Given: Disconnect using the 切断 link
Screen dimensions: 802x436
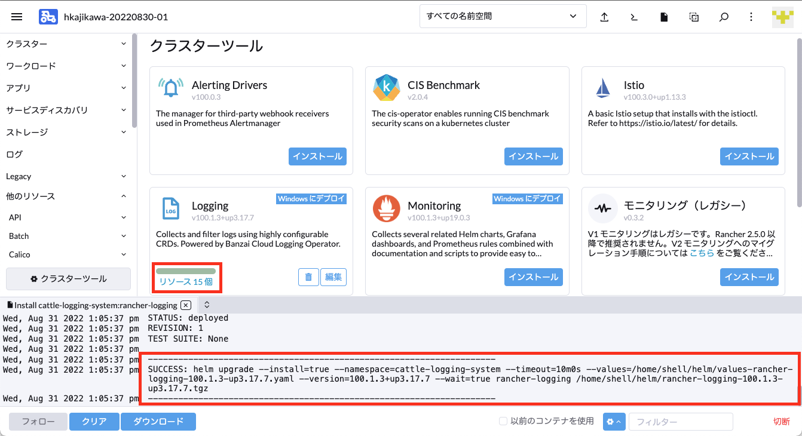Looking at the screenshot, I should [x=782, y=422].
